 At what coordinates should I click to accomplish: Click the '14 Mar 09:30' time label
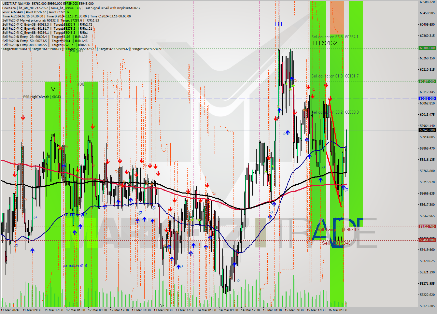pyautogui.click(x=228, y=310)
